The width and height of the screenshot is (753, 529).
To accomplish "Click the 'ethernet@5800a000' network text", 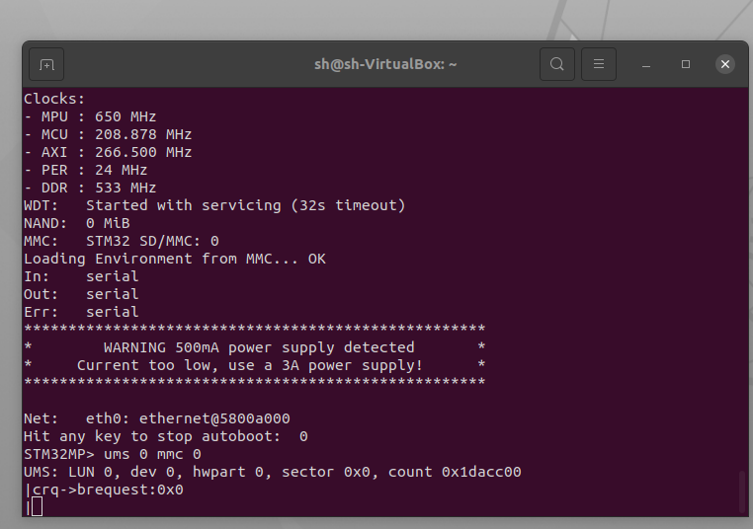I will tap(214, 418).
